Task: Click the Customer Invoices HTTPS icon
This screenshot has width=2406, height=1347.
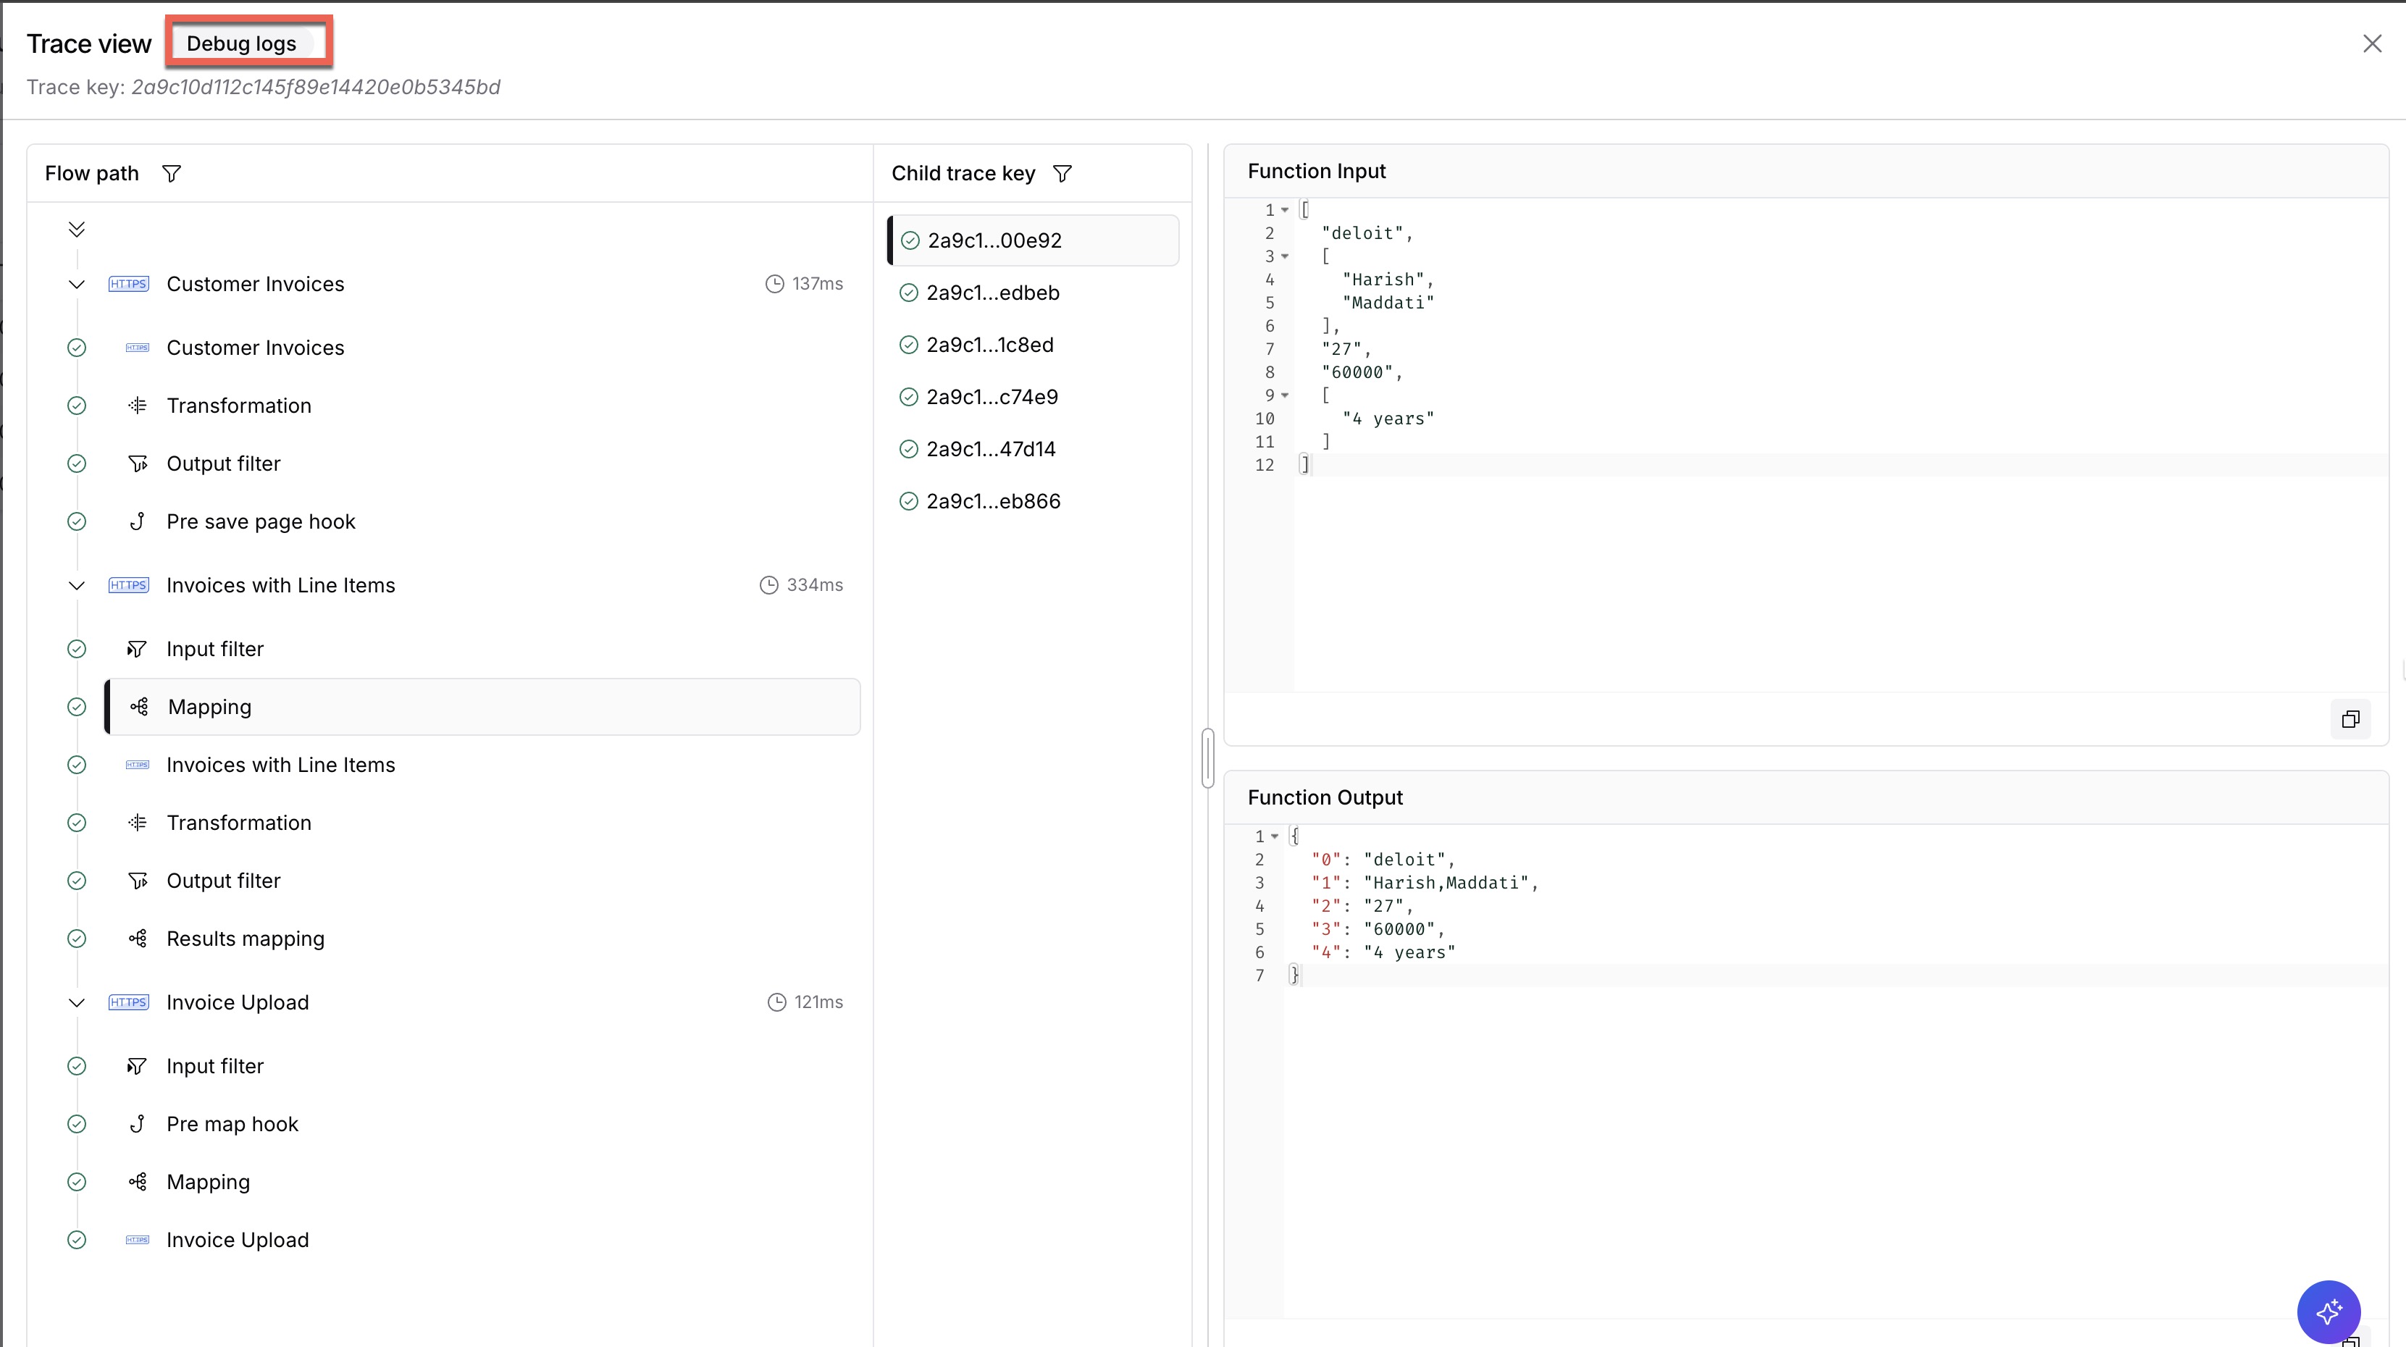Action: (129, 284)
